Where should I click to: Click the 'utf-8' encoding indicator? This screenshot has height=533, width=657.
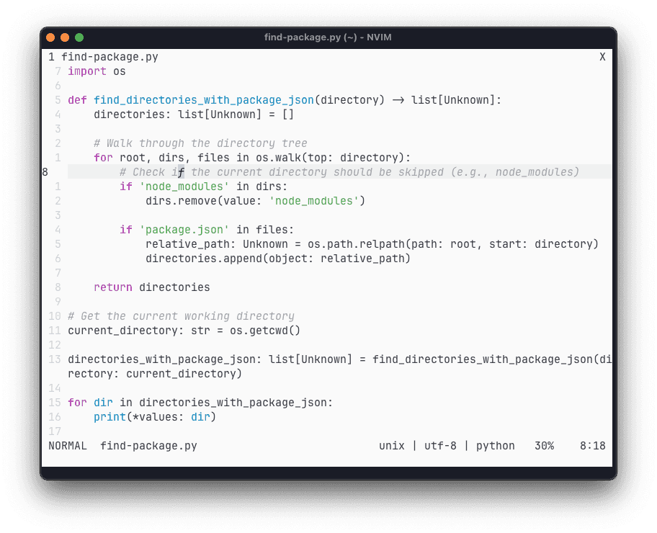(x=437, y=446)
